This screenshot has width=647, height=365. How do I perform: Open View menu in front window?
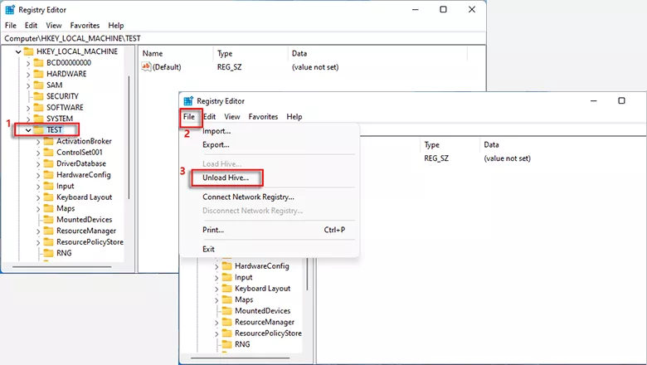pos(232,117)
